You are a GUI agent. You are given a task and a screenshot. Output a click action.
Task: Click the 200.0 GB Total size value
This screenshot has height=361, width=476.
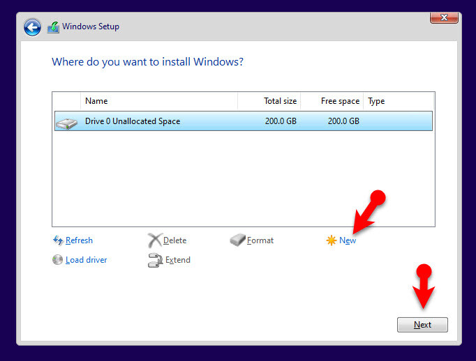point(281,121)
